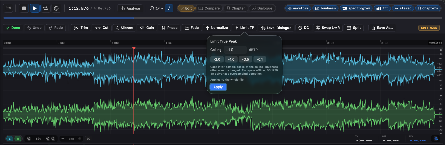Toggle the fft view
Image resolution: width=445 pixels, height=145 pixels.
point(382,8)
